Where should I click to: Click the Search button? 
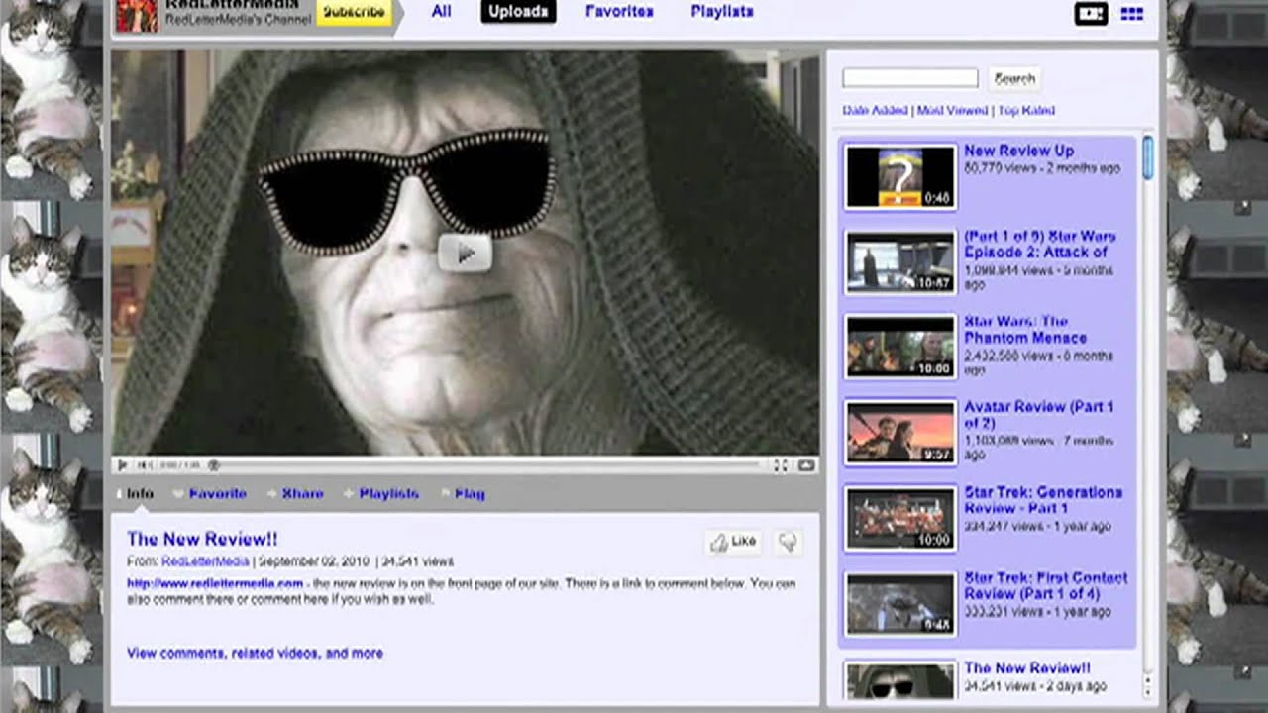(x=1014, y=78)
